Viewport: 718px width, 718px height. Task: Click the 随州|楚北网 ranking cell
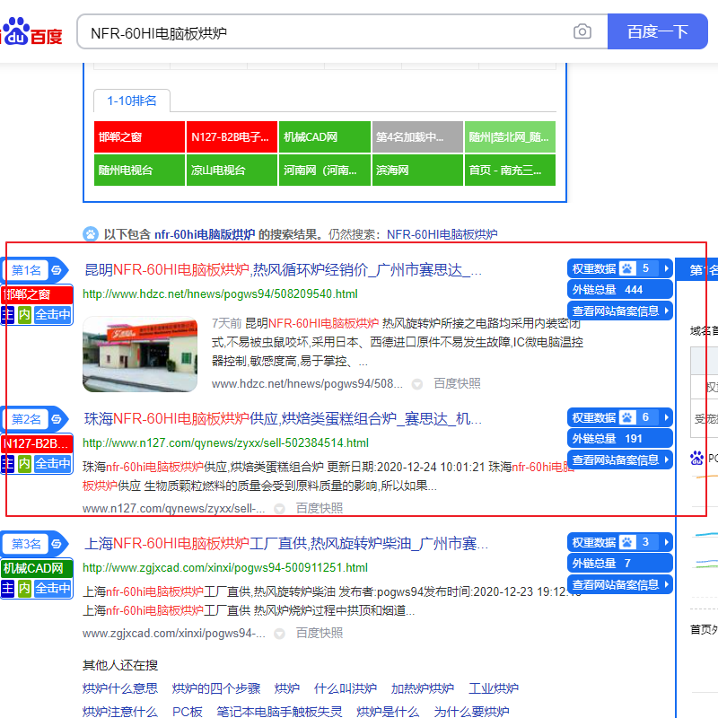(x=510, y=137)
